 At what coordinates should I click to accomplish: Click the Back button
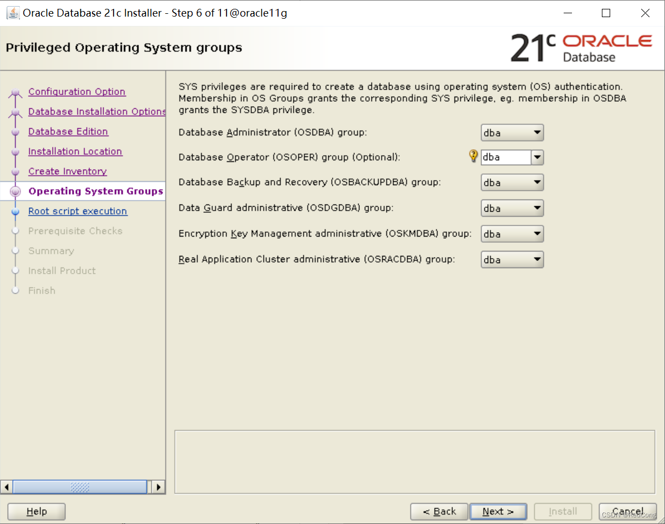(440, 512)
